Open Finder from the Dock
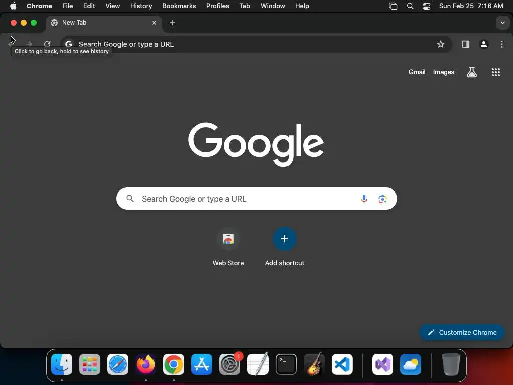The height and width of the screenshot is (385, 513). (x=62, y=364)
